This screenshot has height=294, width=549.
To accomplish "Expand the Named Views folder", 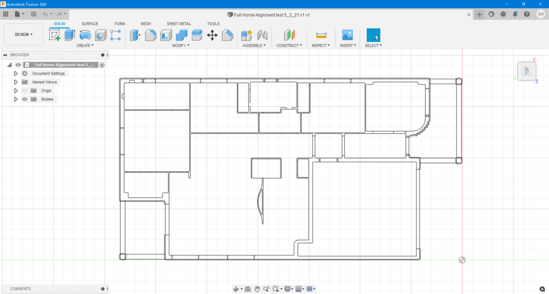I will (16, 82).
